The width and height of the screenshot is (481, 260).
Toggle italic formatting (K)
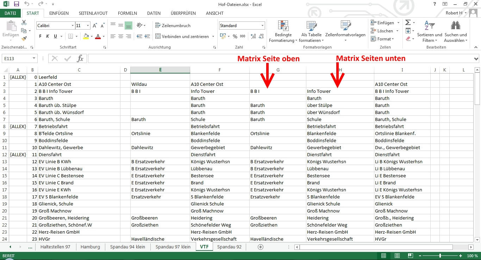coord(48,36)
